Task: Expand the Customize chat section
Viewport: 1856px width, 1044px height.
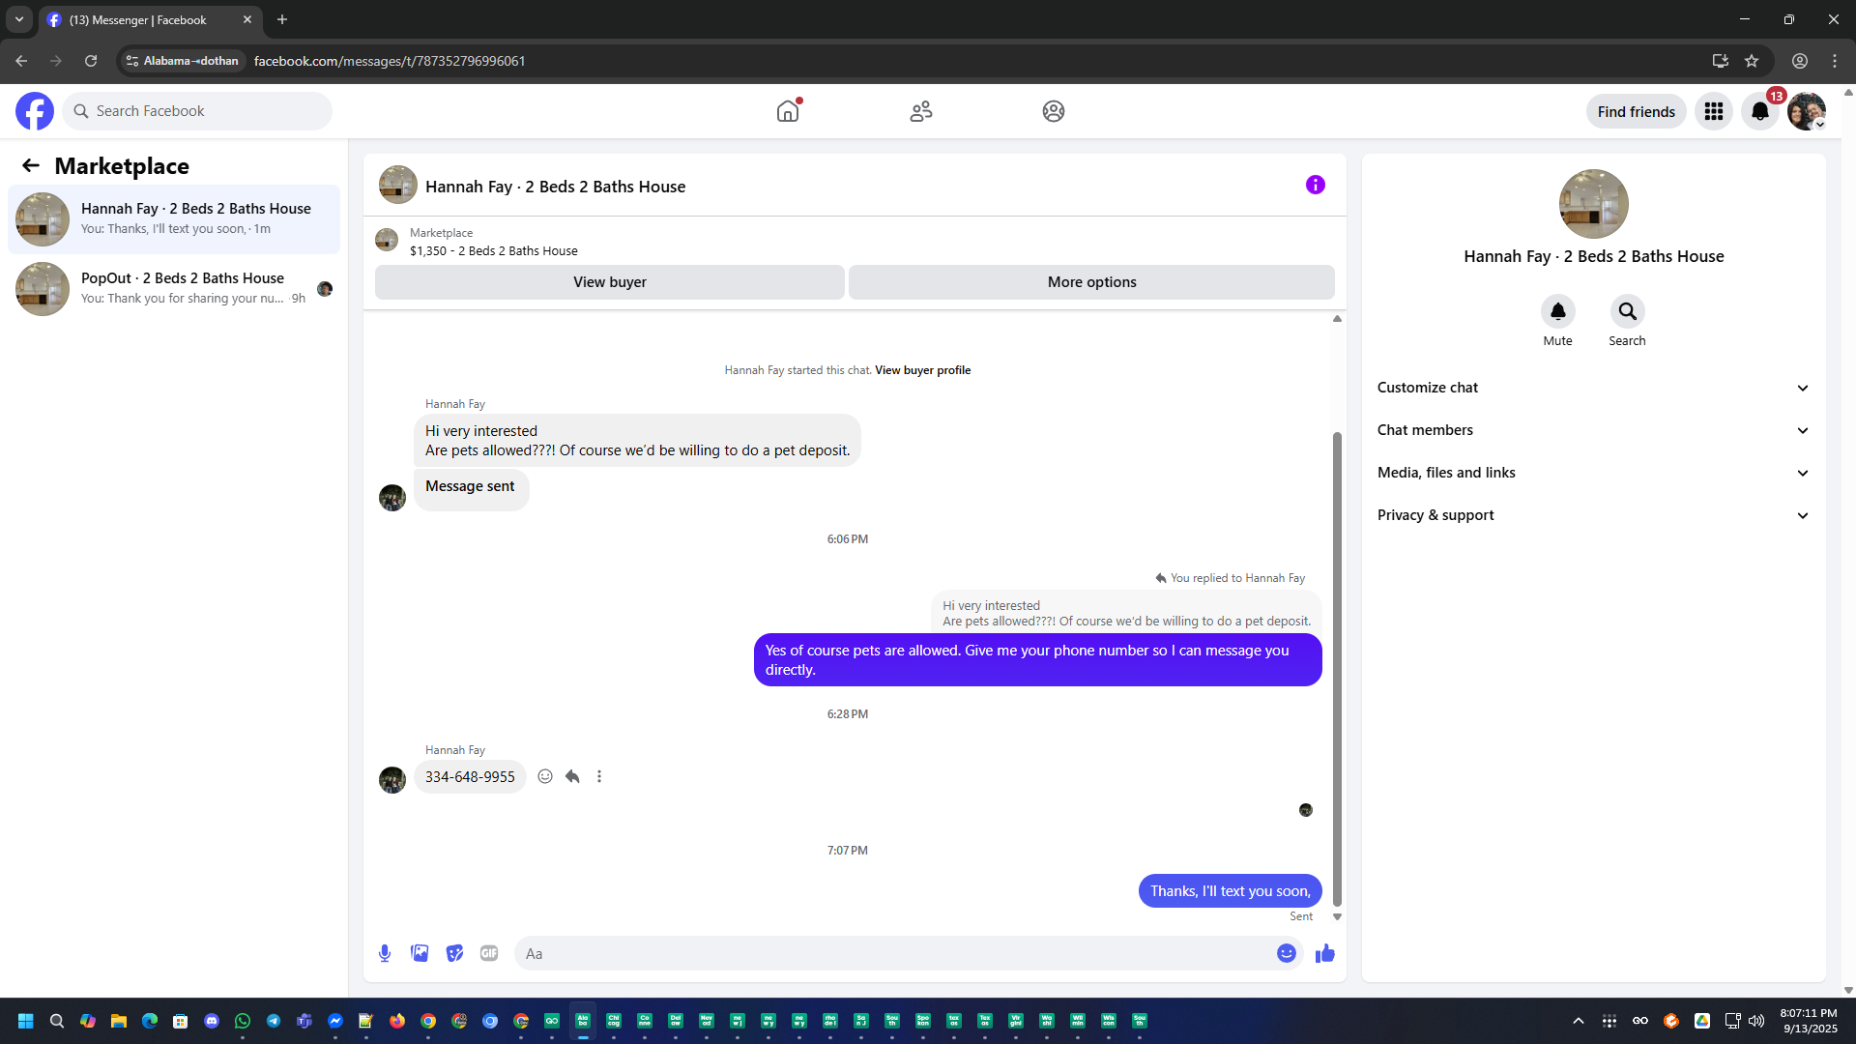Action: coord(1593,388)
